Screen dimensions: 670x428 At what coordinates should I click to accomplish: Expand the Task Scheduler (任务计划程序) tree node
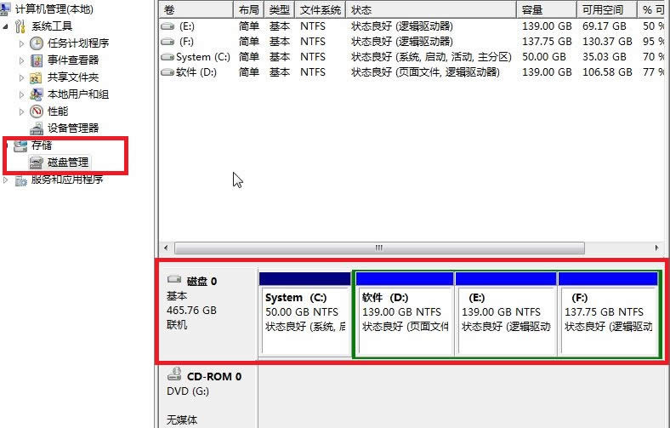click(22, 43)
